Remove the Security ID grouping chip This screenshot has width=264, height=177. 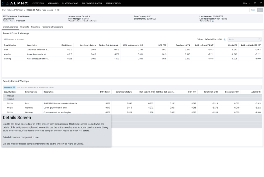pyautogui.click(x=14, y=87)
